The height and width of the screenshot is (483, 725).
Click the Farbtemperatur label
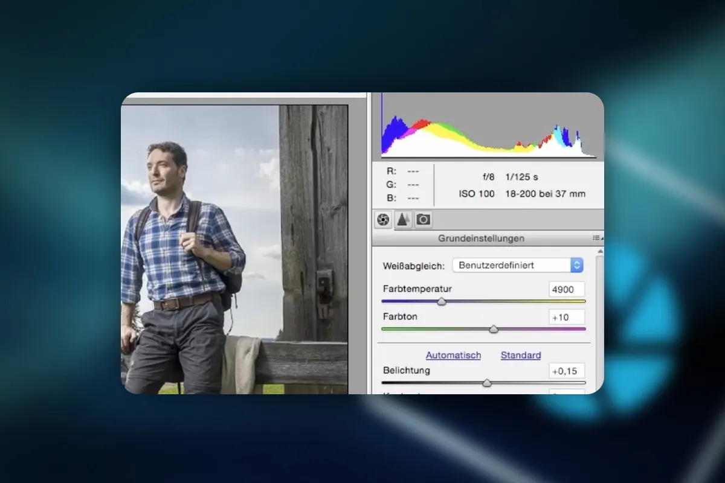point(417,289)
